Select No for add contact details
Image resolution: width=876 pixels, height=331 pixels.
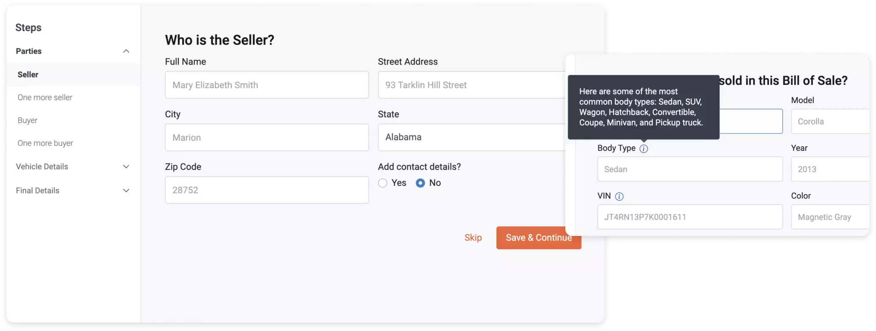420,183
